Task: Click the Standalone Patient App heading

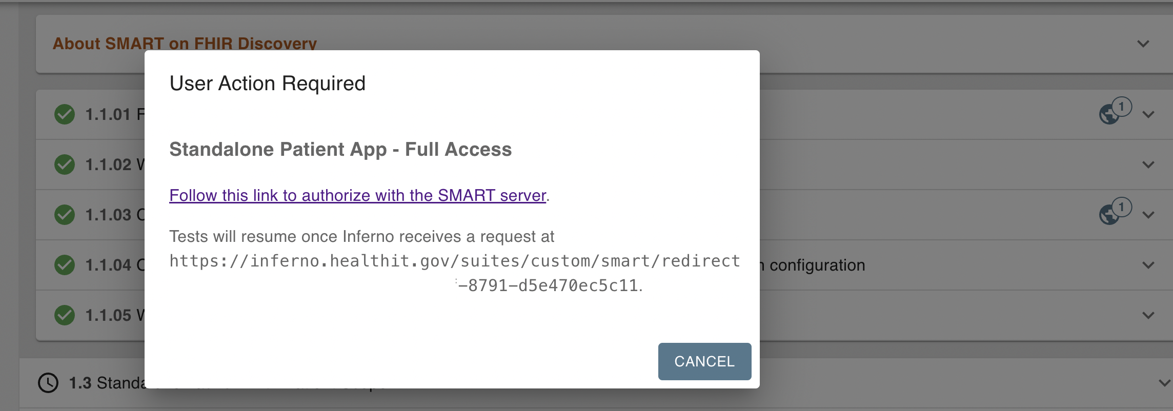Action: [340, 149]
